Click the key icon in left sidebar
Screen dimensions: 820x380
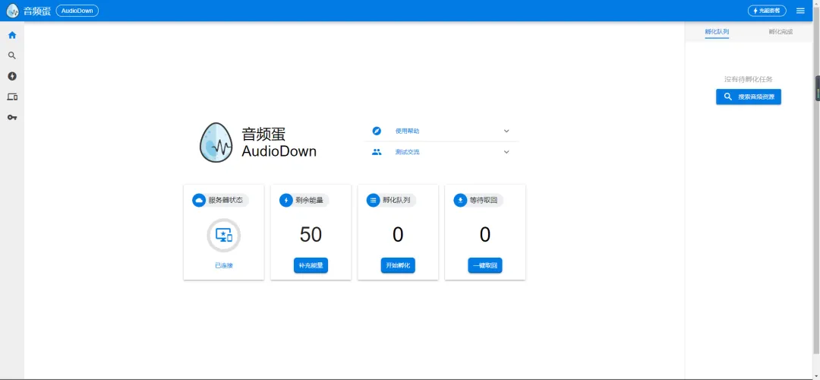[x=12, y=117]
